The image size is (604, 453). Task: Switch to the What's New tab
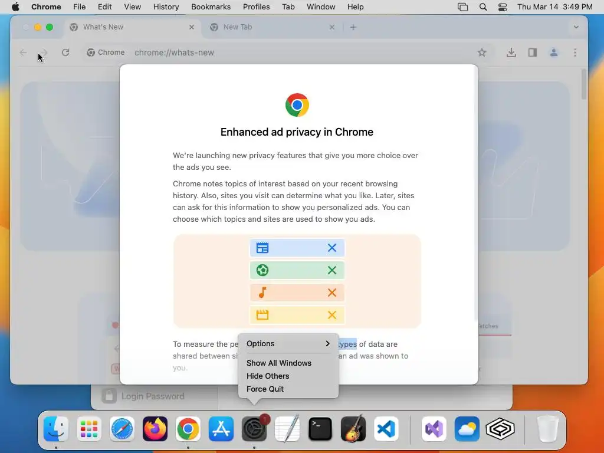(132, 27)
